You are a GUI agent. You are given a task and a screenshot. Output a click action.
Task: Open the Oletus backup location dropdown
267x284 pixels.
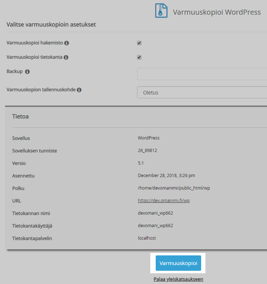coord(202,92)
